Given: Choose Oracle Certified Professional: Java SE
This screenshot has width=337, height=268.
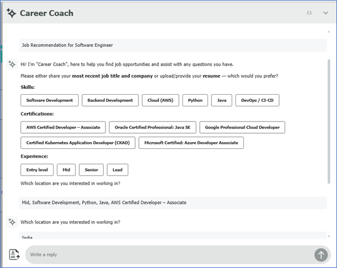Looking at the screenshot, I should (x=152, y=127).
